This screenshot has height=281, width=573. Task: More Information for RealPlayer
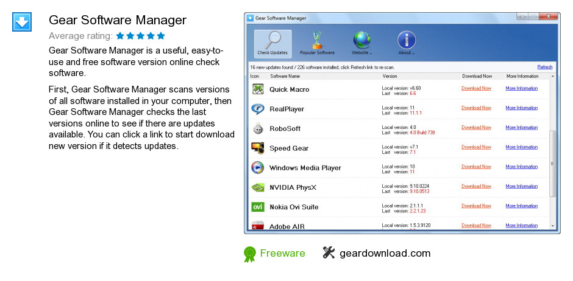pyautogui.click(x=521, y=108)
